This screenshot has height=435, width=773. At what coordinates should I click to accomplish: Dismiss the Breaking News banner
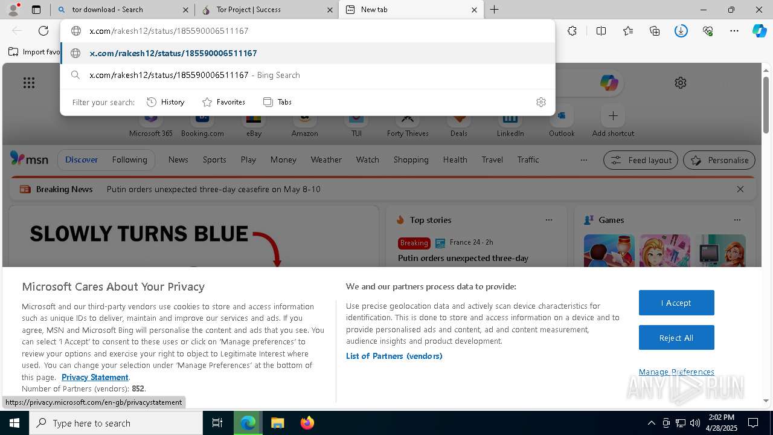click(740, 189)
